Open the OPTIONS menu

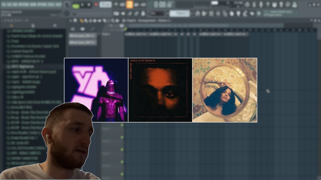coord(42,5)
